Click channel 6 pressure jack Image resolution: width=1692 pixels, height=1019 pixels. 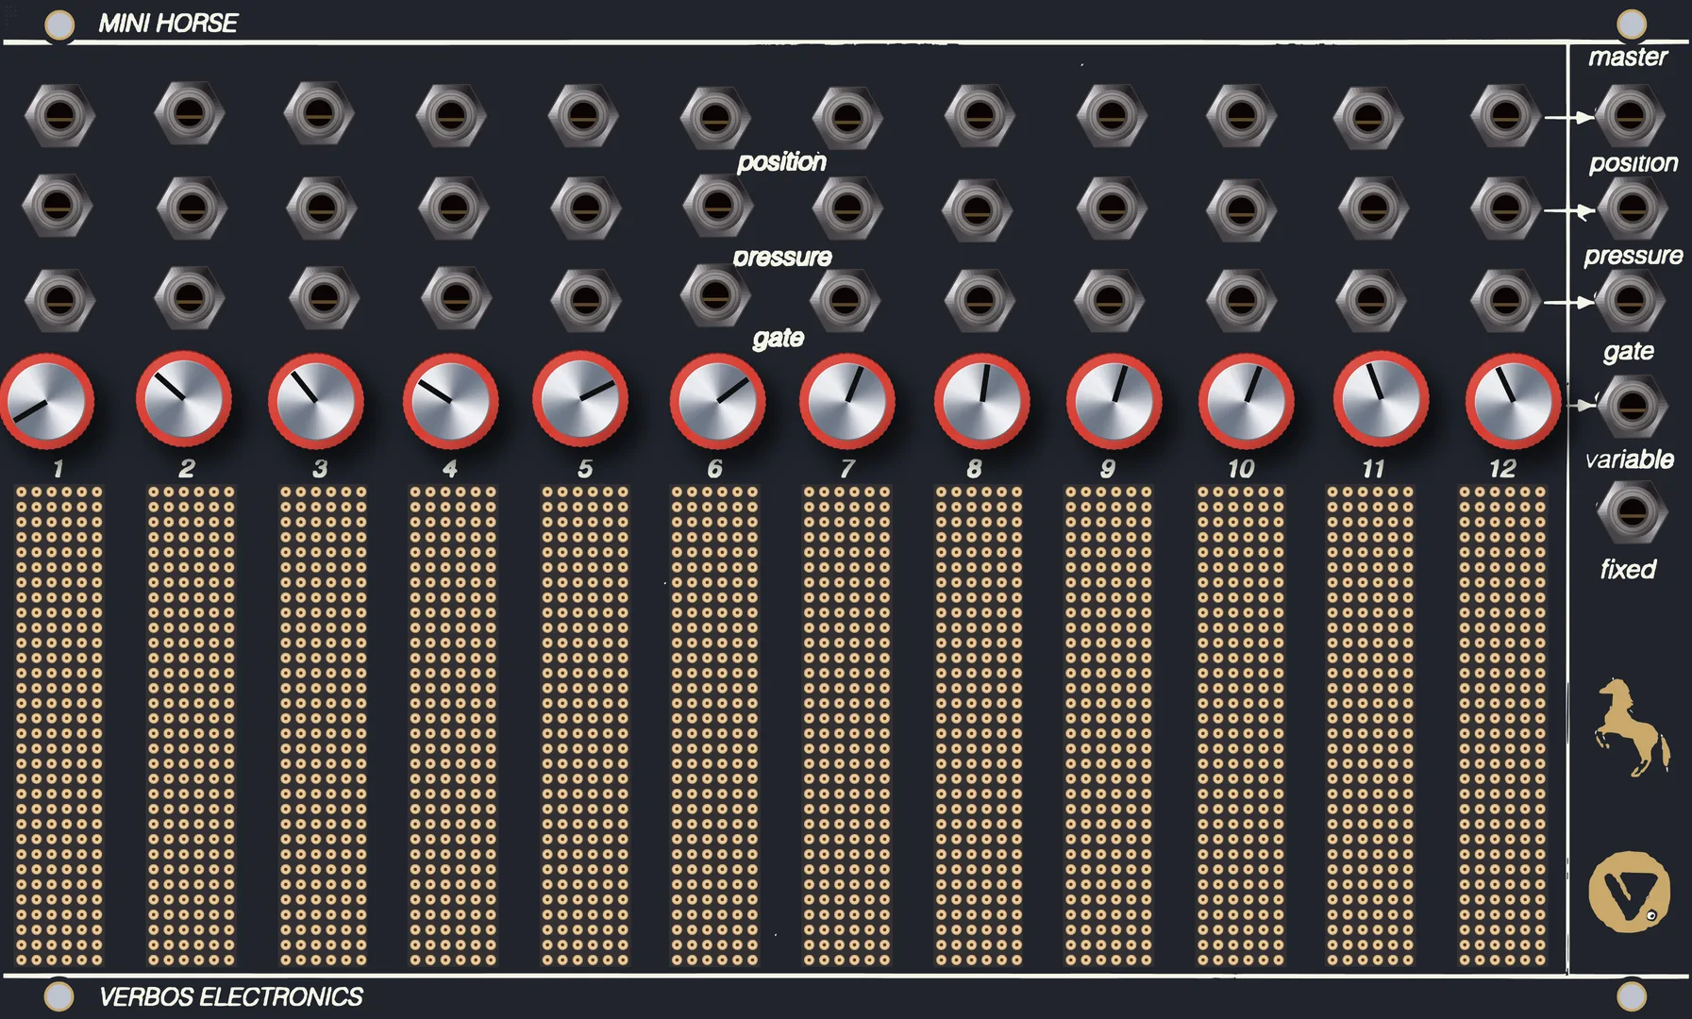(x=716, y=204)
